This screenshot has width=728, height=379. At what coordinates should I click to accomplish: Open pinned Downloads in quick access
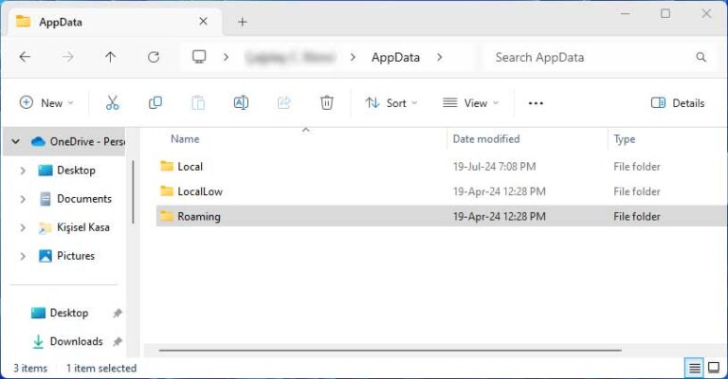pos(76,341)
